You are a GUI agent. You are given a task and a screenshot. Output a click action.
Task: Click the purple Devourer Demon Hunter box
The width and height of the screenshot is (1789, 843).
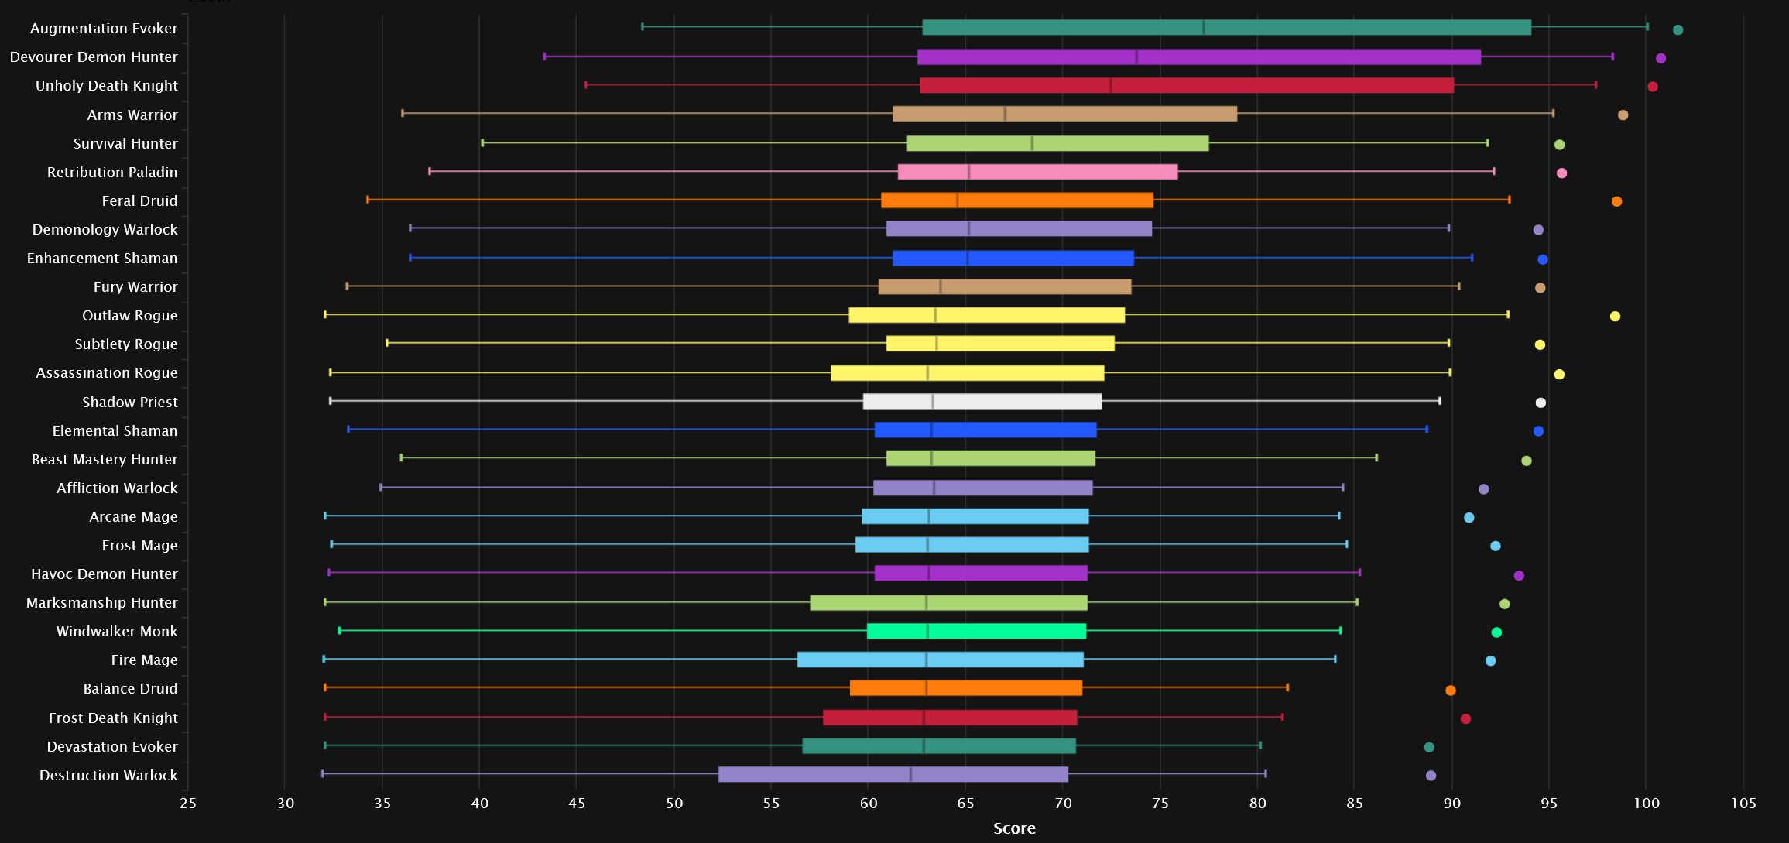(x=1198, y=57)
